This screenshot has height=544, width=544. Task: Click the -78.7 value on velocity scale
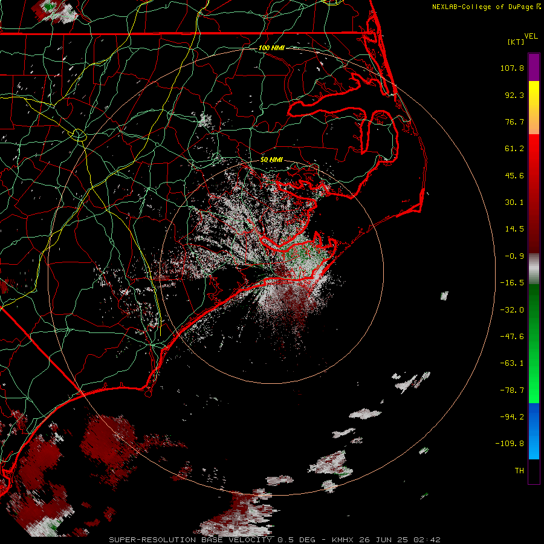512,390
